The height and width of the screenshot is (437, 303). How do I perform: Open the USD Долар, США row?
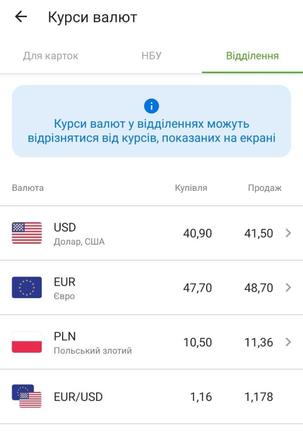pyautogui.click(x=79, y=233)
